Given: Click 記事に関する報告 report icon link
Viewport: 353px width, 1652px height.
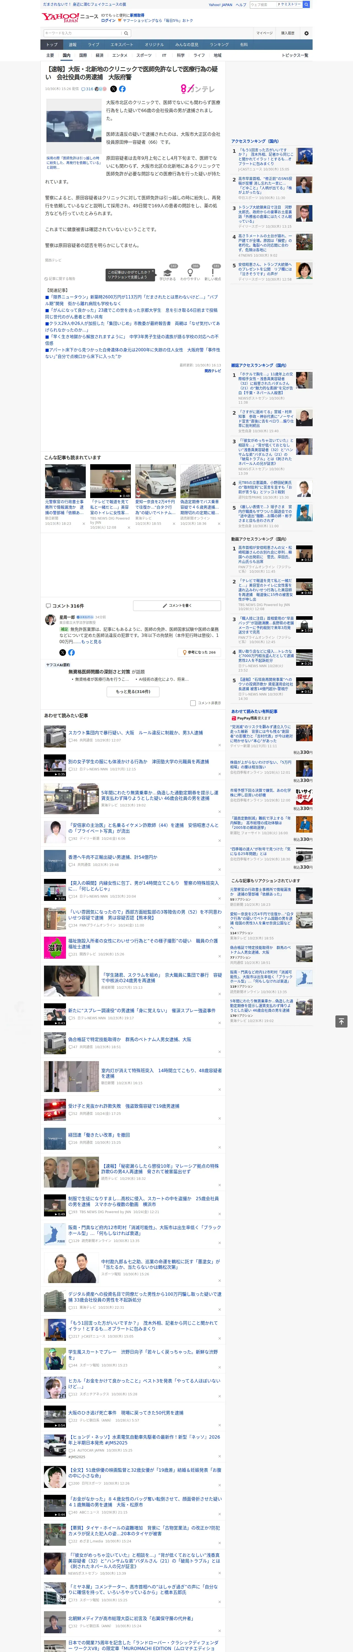Looking at the screenshot, I should pos(60,279).
